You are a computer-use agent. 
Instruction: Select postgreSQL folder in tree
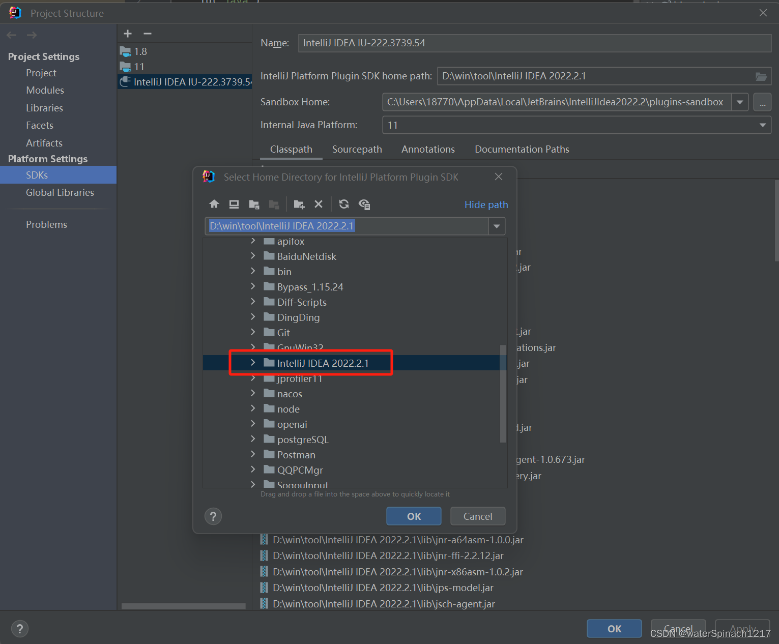(x=303, y=440)
